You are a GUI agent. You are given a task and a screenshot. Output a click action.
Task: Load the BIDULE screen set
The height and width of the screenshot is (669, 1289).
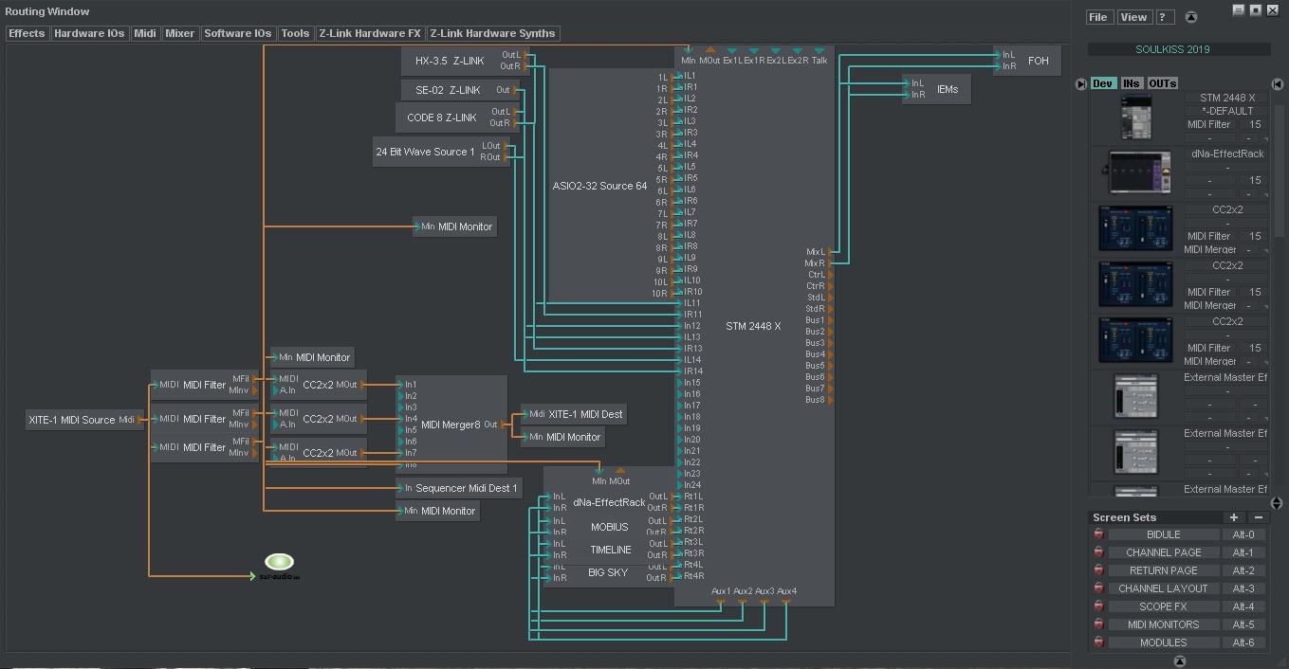coord(1164,534)
